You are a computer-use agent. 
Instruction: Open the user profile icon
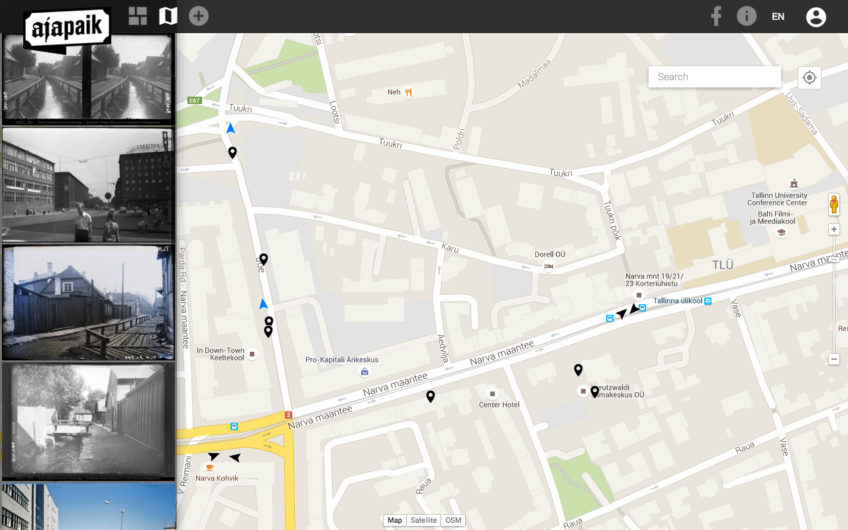pyautogui.click(x=816, y=17)
